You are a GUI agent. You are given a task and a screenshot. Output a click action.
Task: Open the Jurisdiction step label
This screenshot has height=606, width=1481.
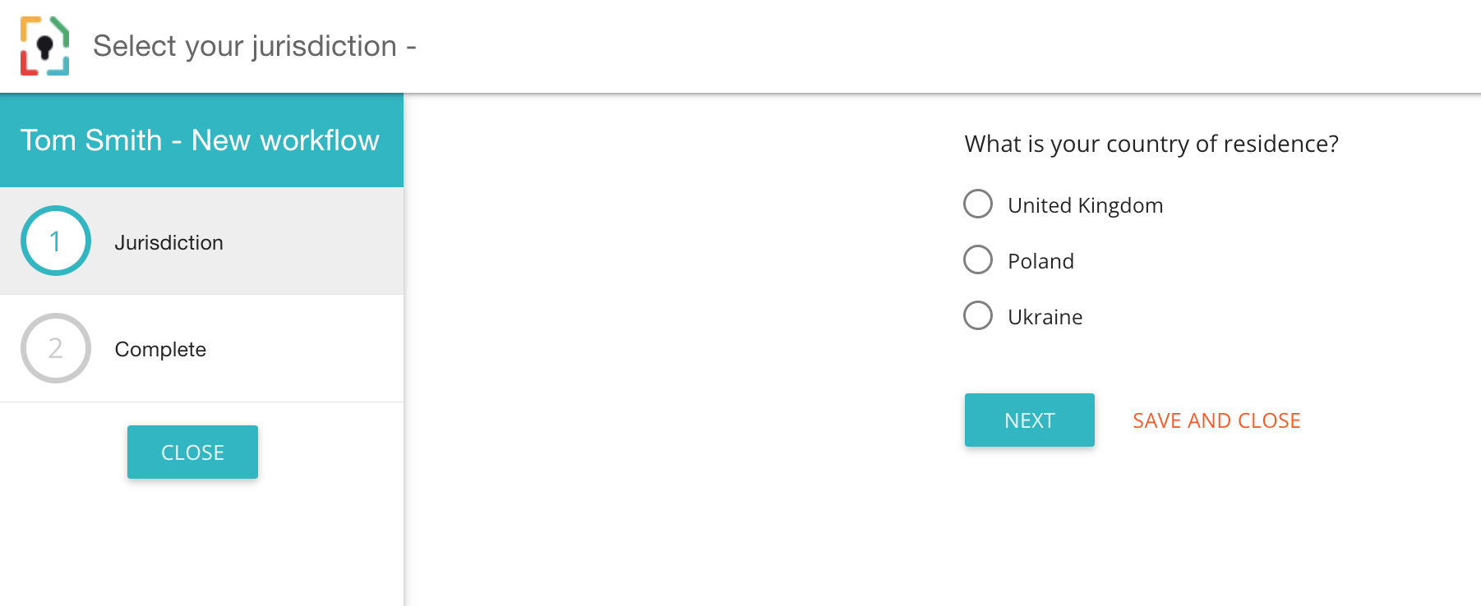tap(168, 243)
